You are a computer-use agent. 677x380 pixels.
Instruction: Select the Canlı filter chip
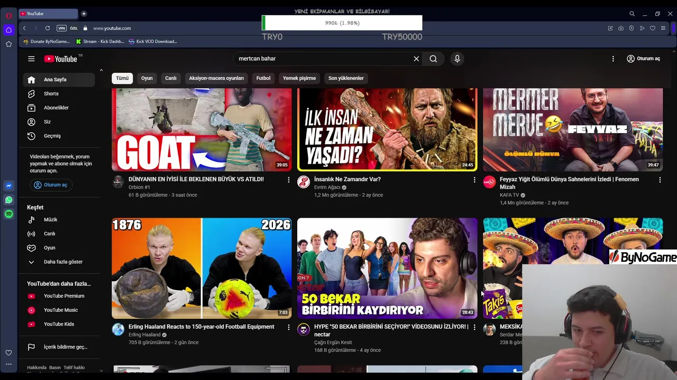[171, 78]
